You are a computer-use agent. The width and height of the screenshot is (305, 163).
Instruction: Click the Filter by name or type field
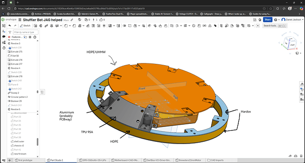point(26,32)
